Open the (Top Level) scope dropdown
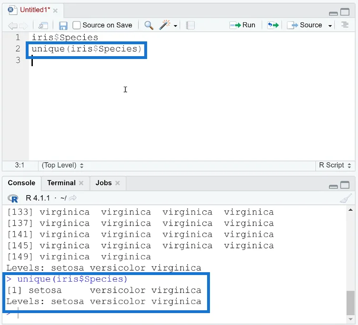 (62, 165)
